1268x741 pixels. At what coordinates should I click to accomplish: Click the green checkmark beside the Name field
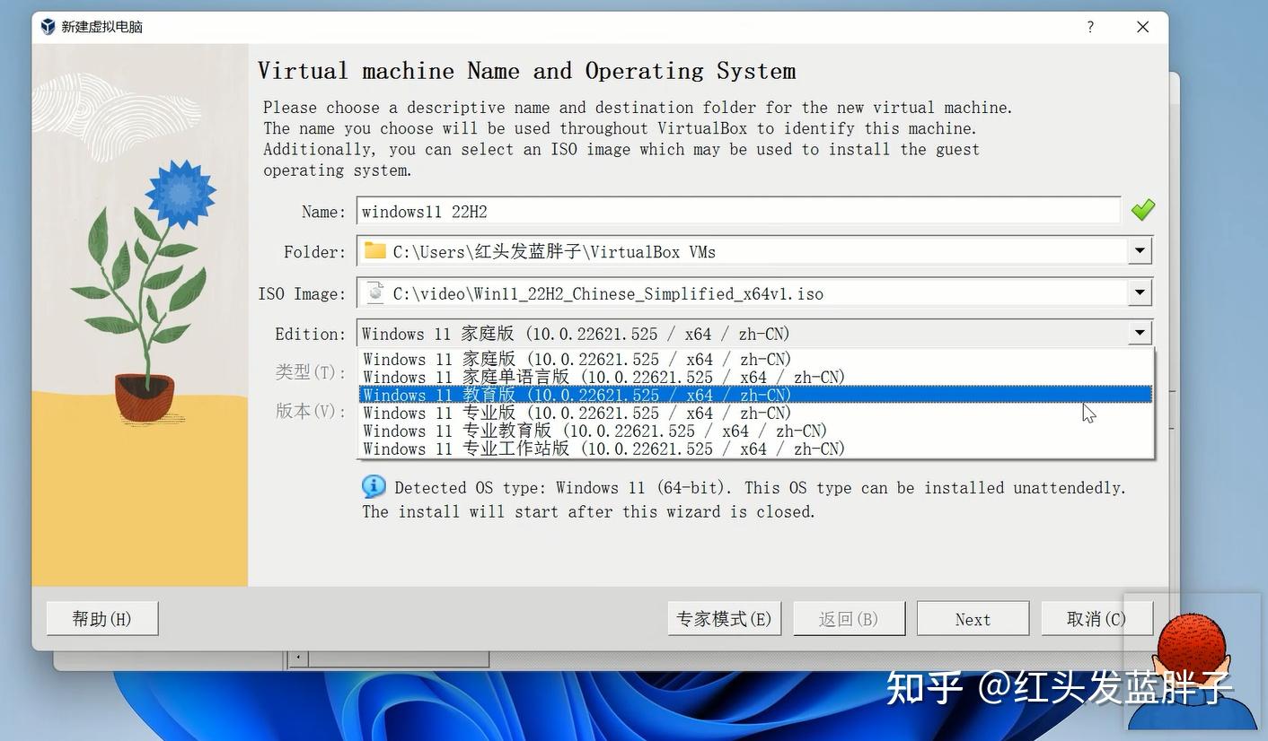1141,210
